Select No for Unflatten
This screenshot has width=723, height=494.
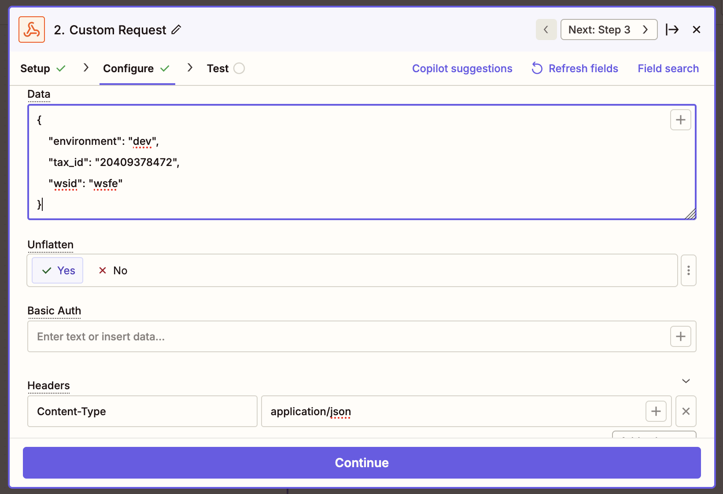(113, 270)
